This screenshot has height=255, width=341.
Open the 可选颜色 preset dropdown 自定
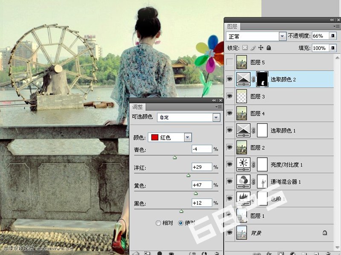point(188,117)
